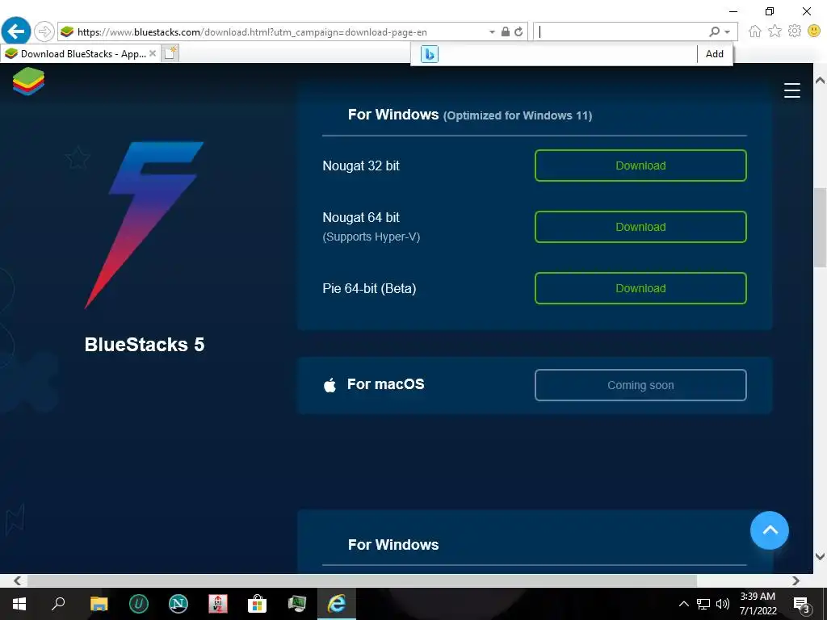Click the network icon in system tray
This screenshot has height=620, width=827.
(703, 604)
